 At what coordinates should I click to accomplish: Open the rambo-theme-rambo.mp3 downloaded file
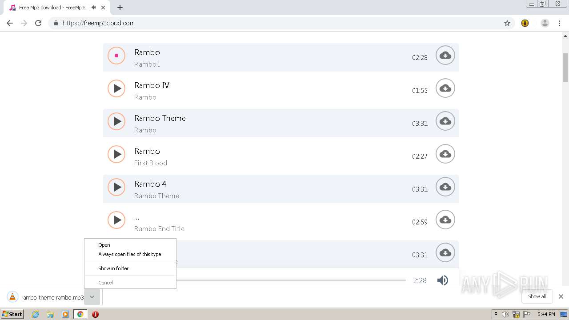pyautogui.click(x=45, y=297)
